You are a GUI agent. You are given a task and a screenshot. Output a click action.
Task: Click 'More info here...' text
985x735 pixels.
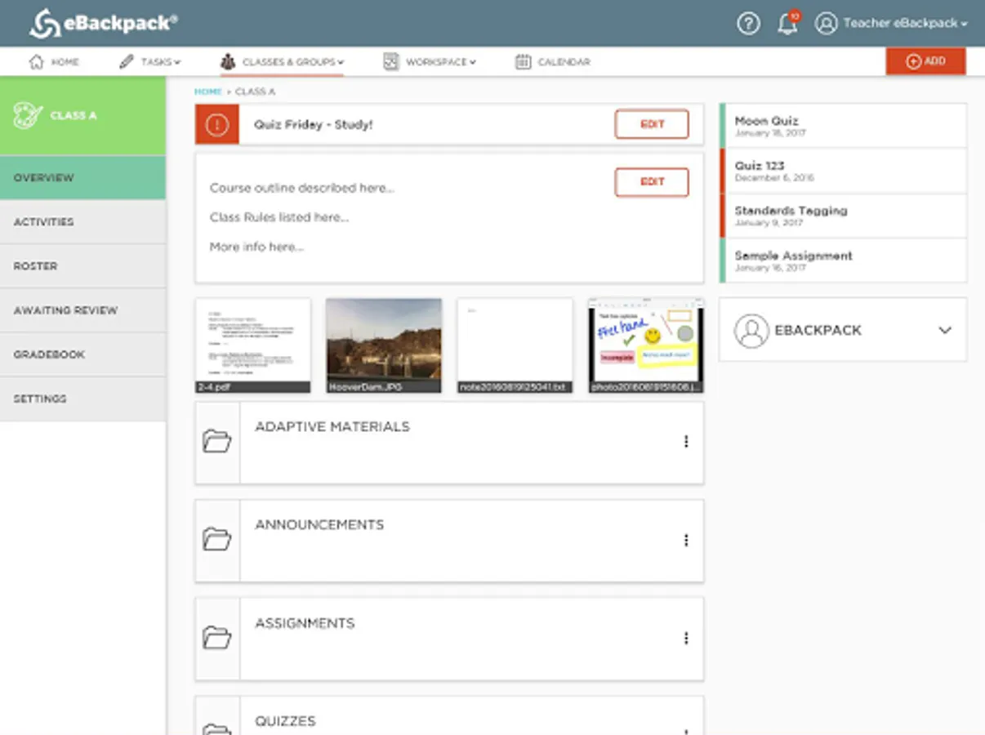click(x=256, y=247)
